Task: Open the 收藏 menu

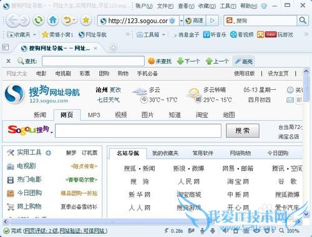Action: point(207,6)
